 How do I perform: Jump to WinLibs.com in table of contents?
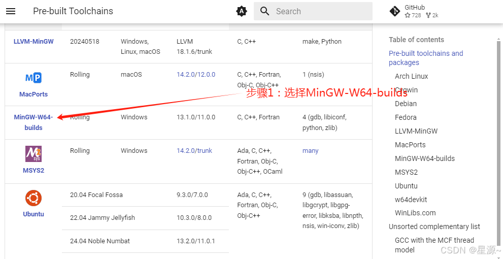pos(415,213)
